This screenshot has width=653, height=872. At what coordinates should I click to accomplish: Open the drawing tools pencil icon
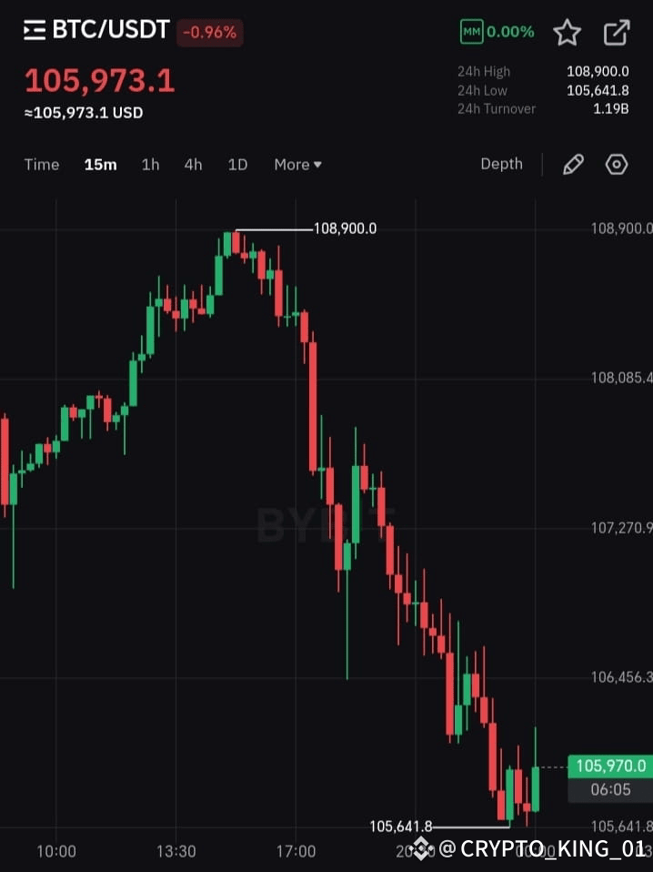572,164
